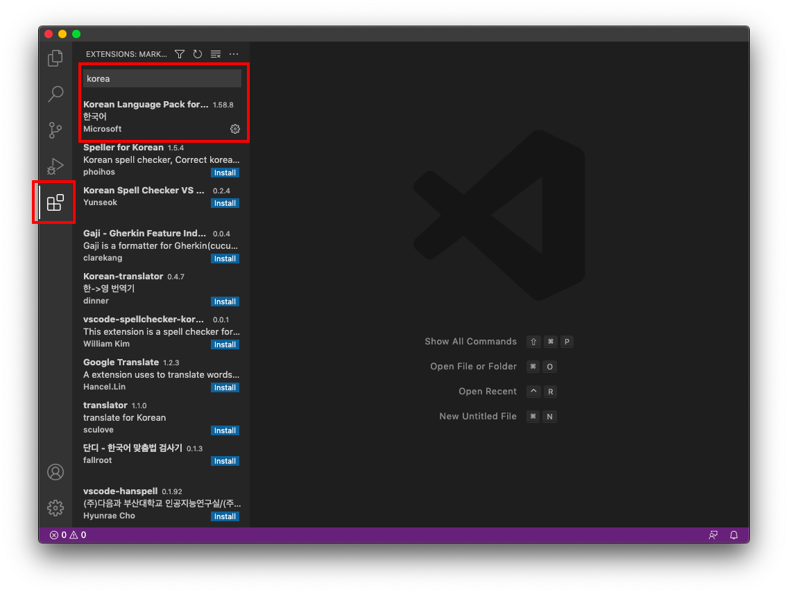The image size is (788, 594).
Task: Install Google Translate extension
Action: coord(225,387)
